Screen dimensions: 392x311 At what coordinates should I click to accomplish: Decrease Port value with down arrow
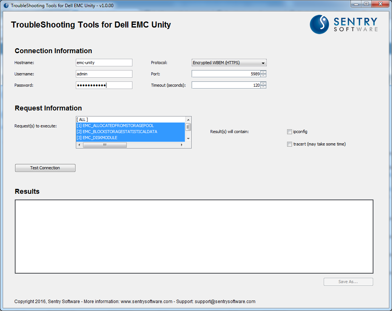pos(263,76)
